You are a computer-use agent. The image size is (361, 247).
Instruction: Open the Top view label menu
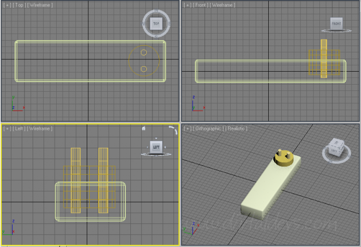point(20,5)
